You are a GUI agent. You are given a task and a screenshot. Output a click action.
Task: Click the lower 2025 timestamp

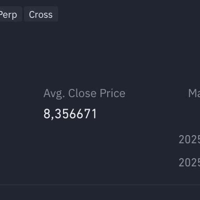[x=189, y=163]
